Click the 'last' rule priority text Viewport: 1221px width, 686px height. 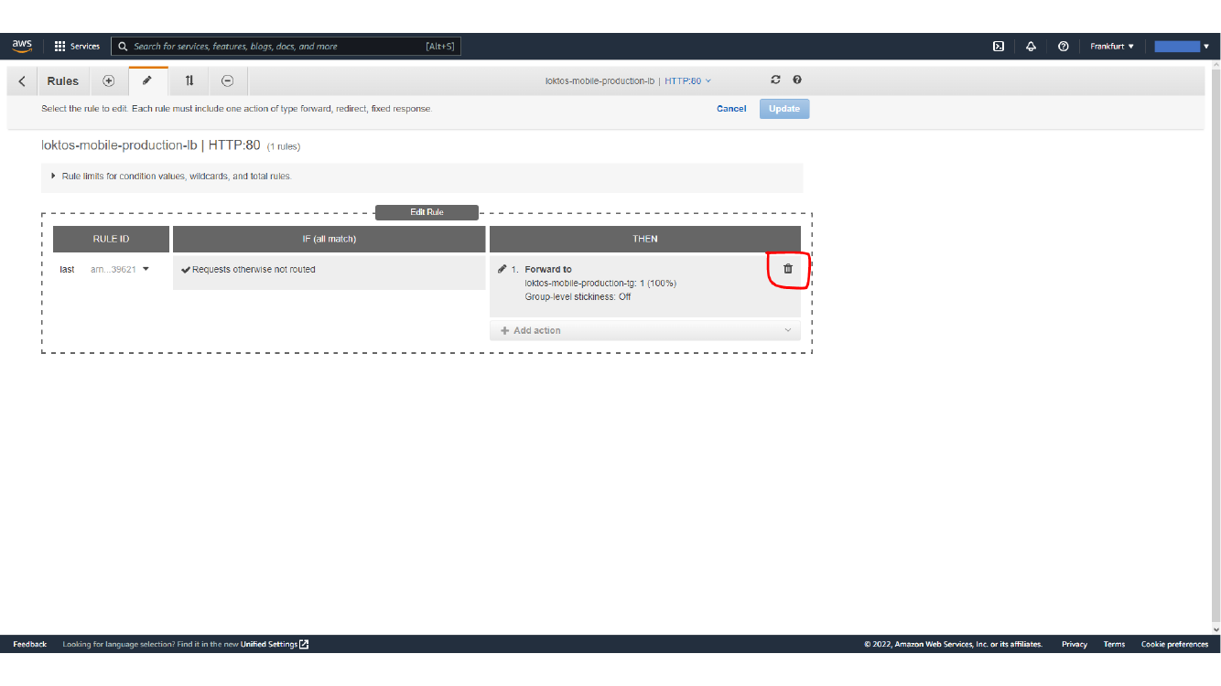tap(67, 270)
